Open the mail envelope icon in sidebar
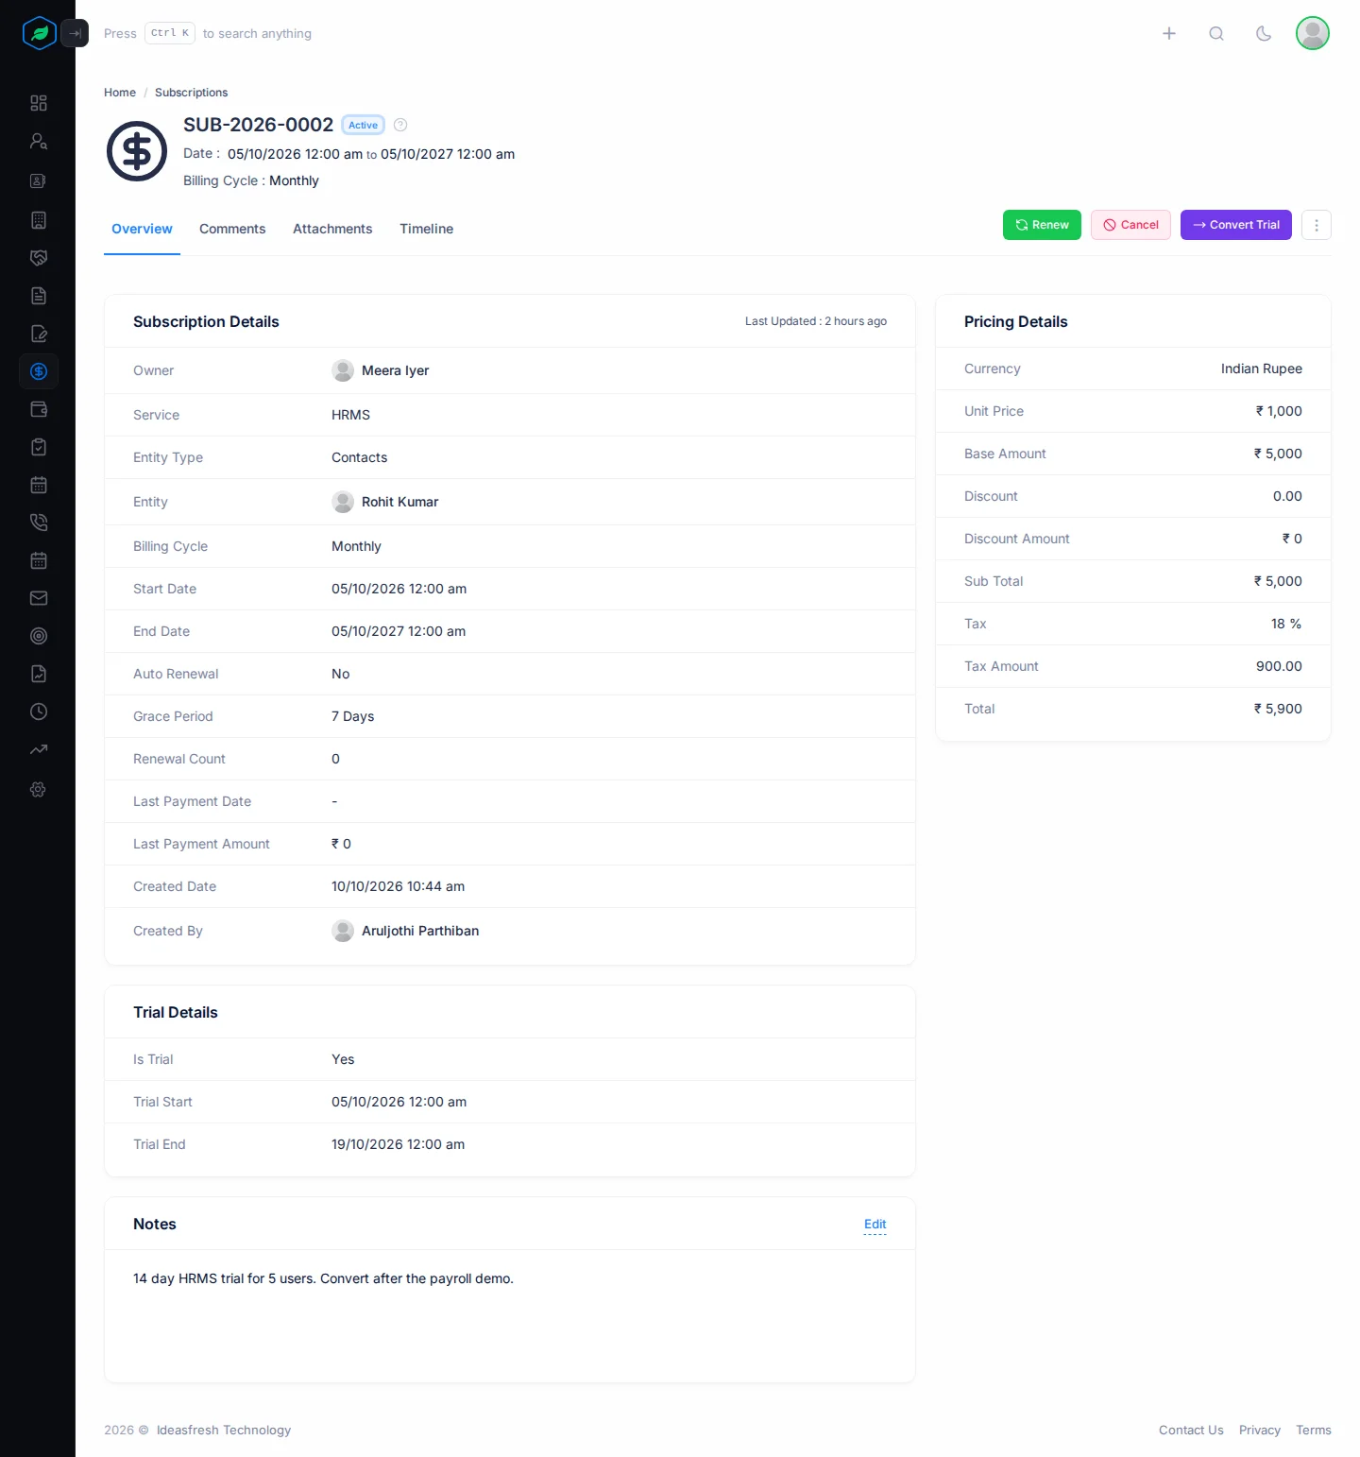The width and height of the screenshot is (1360, 1457). pos(39,598)
